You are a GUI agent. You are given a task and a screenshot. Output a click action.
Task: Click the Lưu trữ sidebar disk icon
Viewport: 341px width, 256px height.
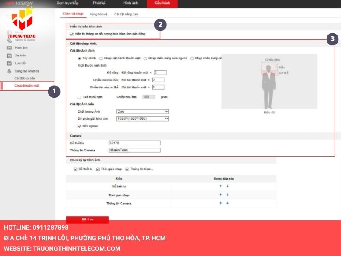coord(9,63)
